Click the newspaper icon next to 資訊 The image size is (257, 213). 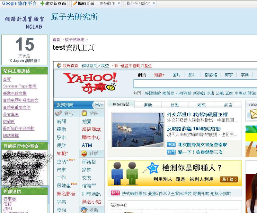point(58,113)
